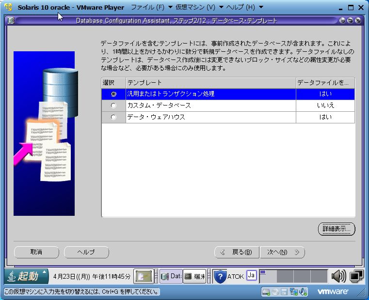Click the VMware floppy status icon
The height and width of the screenshot is (300, 369).
tap(284, 292)
